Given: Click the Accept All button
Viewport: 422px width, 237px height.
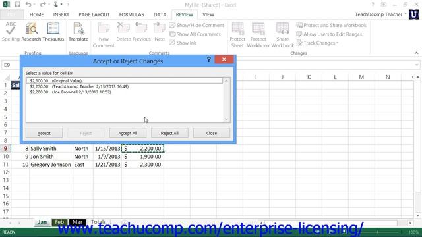Looking at the screenshot, I should click(x=128, y=133).
